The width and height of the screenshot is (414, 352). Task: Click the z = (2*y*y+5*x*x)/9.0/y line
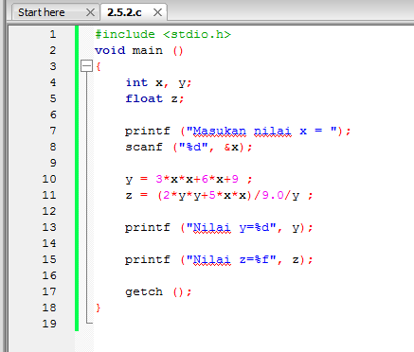click(219, 196)
